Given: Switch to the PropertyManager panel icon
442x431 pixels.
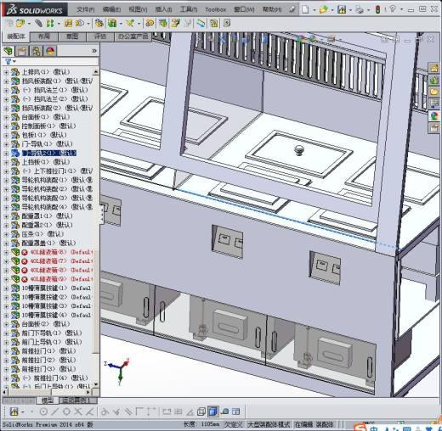Looking at the screenshot, I should 22,51.
